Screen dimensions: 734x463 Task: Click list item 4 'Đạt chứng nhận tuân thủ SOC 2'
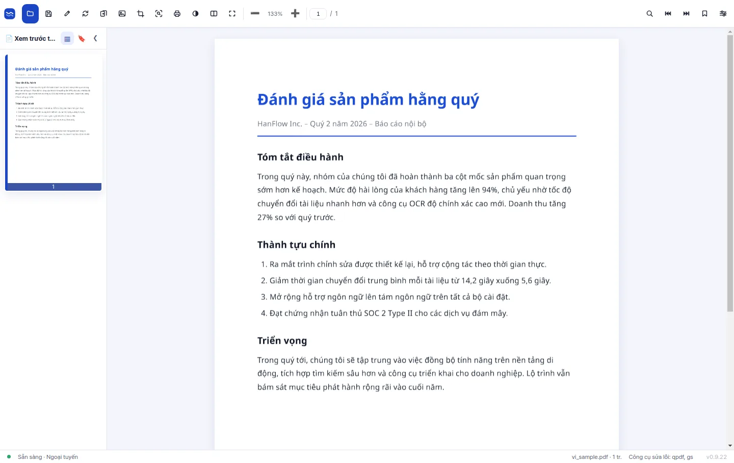(384, 313)
